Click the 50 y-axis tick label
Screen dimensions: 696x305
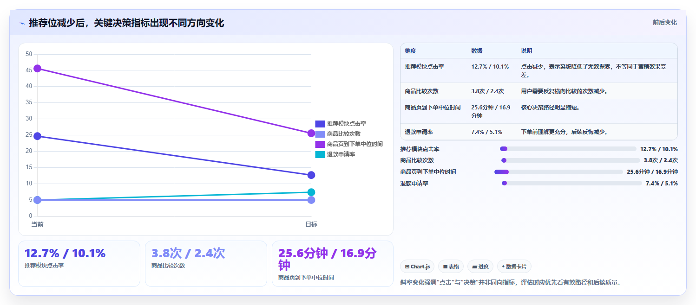click(x=29, y=54)
